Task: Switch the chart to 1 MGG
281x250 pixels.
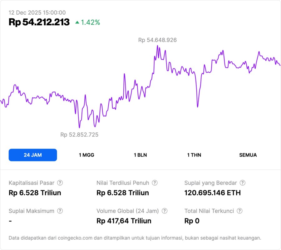Action: pos(86,155)
